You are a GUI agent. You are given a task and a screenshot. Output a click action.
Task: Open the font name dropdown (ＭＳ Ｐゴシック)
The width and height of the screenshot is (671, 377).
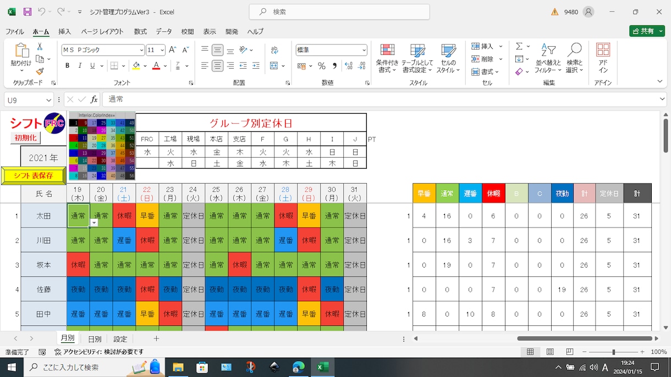click(x=141, y=50)
